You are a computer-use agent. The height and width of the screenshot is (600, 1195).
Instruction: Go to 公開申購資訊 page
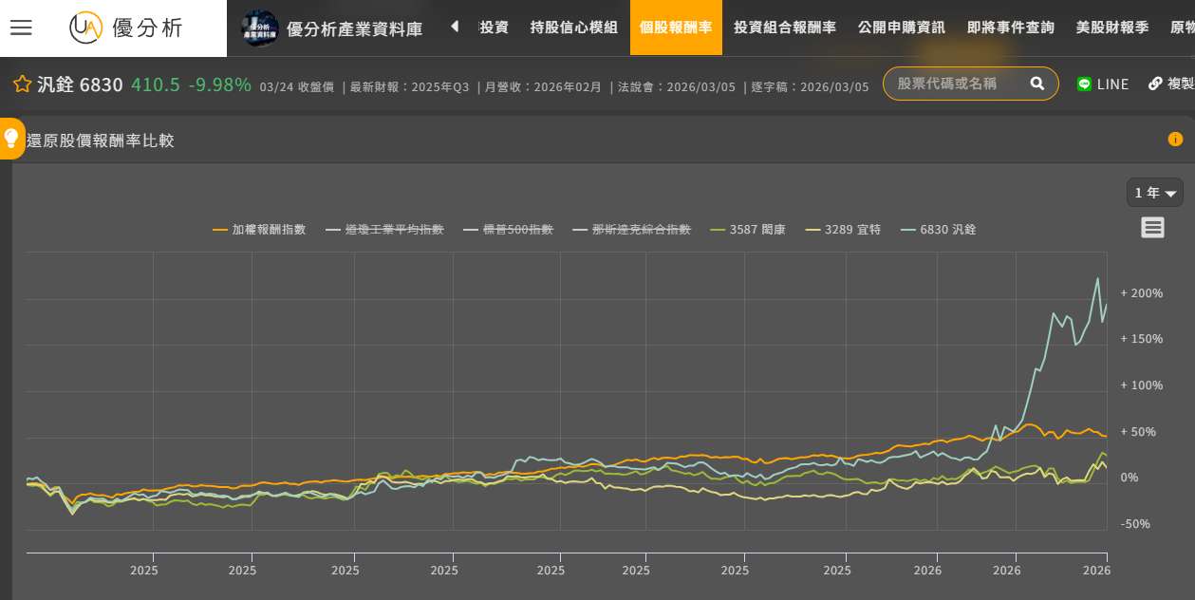click(901, 28)
